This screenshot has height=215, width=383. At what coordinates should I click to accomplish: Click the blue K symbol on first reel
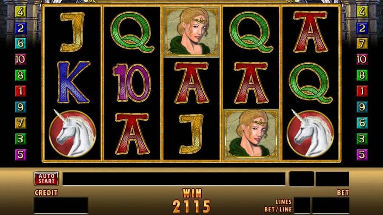tap(73, 82)
